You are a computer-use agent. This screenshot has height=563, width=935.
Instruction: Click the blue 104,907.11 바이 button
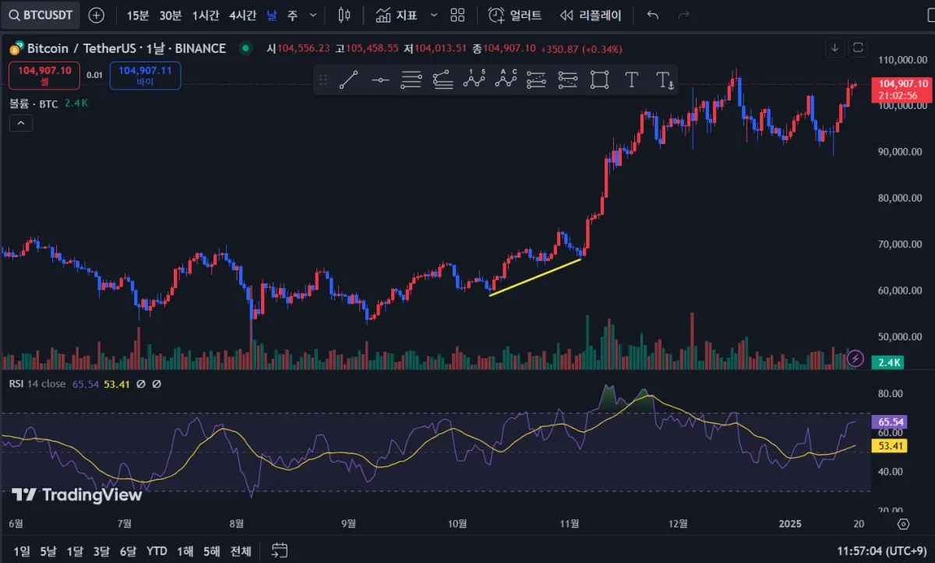coord(145,76)
